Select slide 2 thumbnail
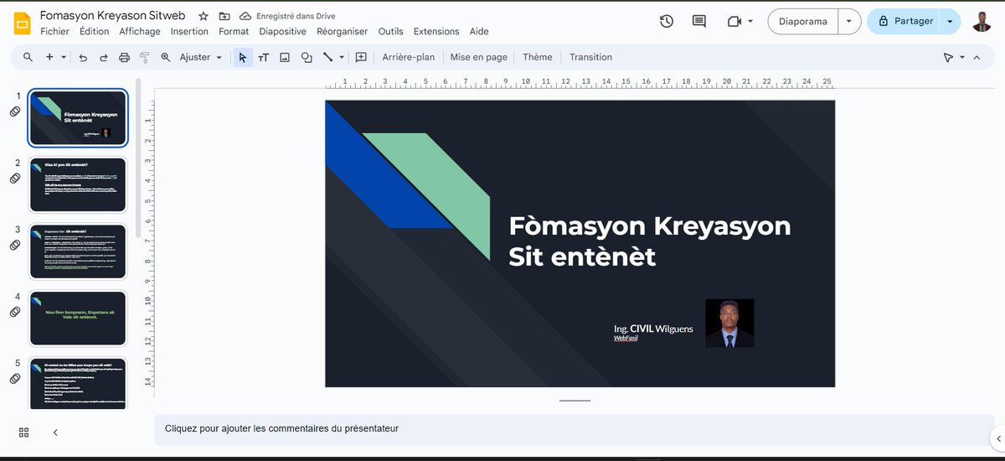This screenshot has height=461, width=1005. [78, 184]
